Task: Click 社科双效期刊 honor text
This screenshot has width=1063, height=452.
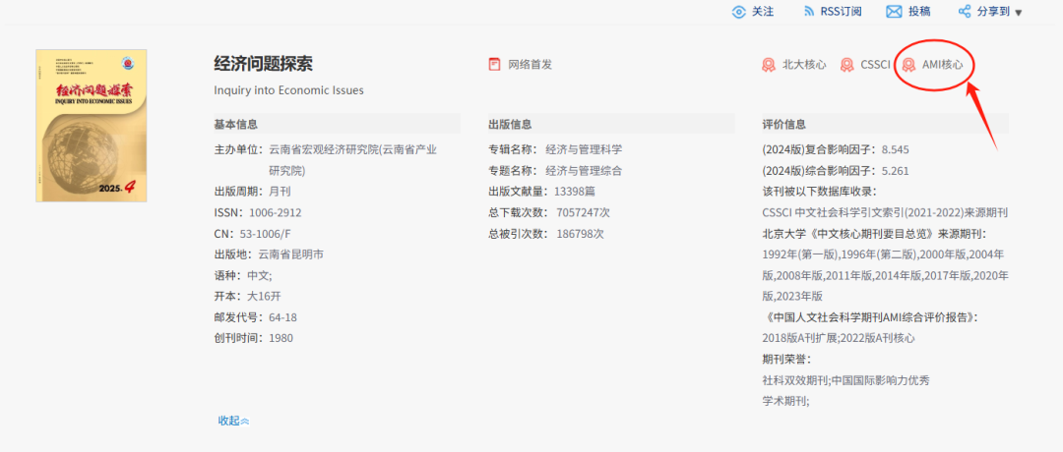Action: (795, 379)
